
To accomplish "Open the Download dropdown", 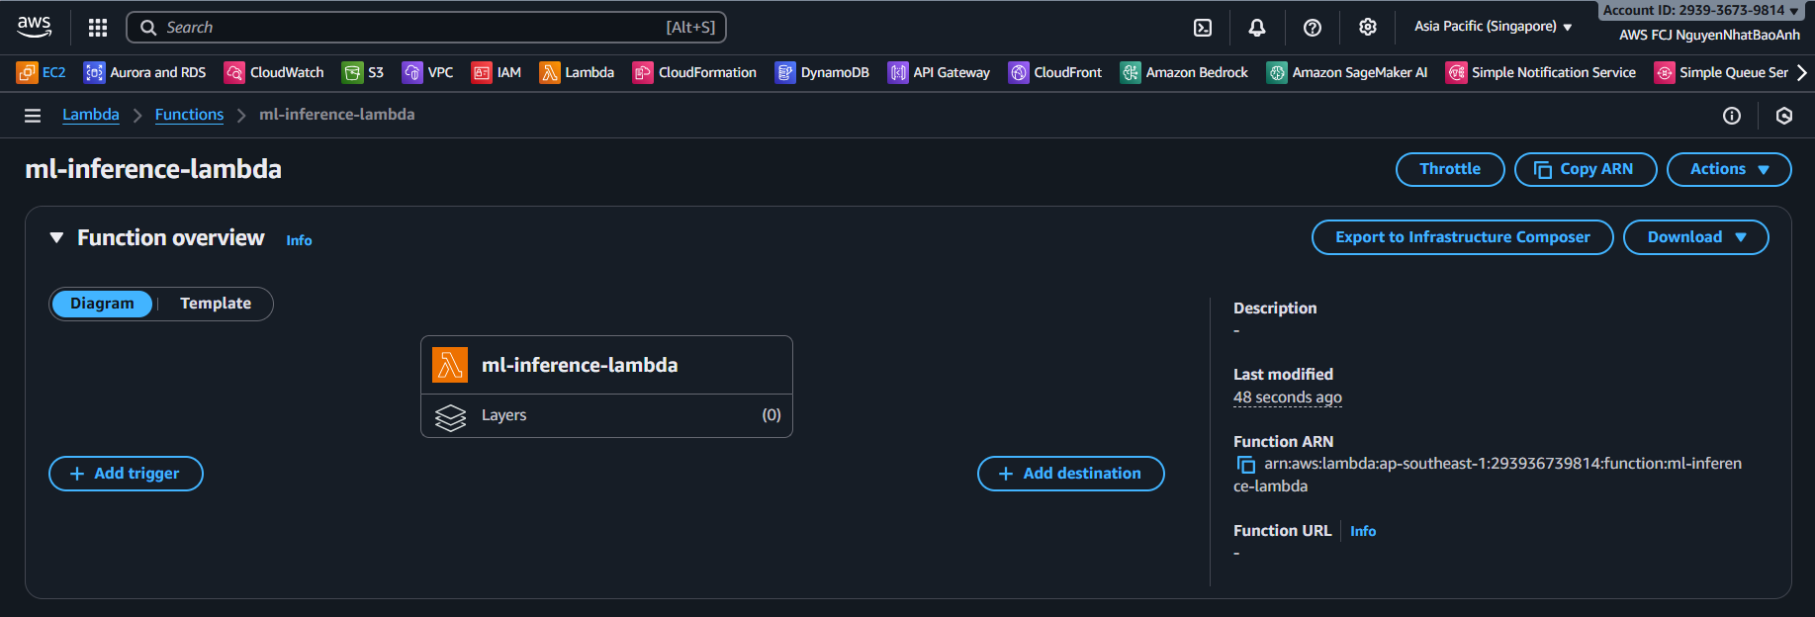I will point(1696,237).
